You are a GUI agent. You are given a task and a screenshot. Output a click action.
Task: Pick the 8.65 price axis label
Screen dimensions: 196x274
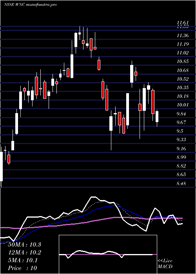coord(181,175)
